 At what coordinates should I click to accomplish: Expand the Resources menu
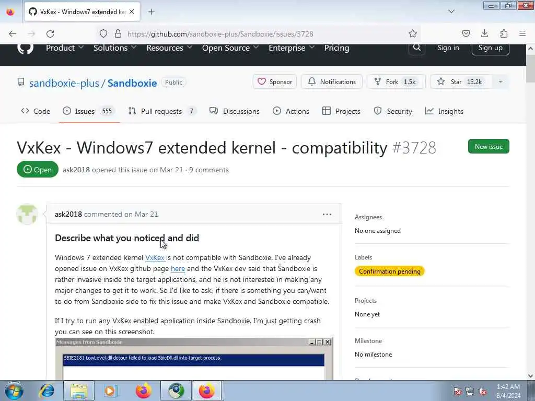pyautogui.click(x=169, y=48)
